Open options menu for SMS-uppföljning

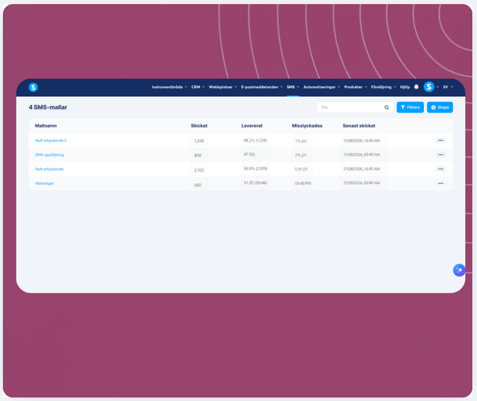click(440, 154)
